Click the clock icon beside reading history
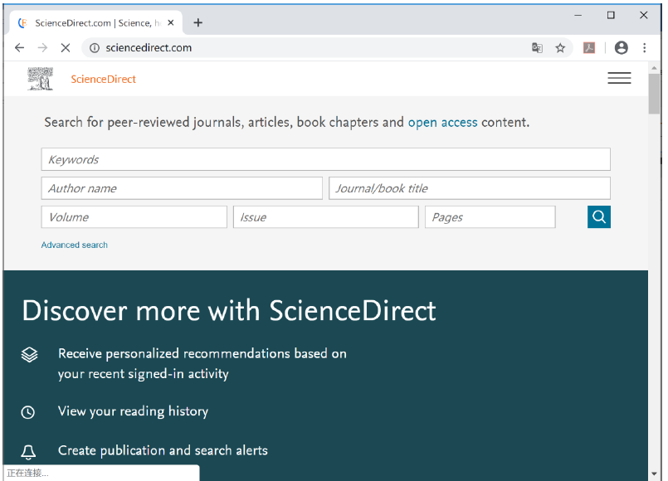This screenshot has width=668, height=481. tap(28, 412)
